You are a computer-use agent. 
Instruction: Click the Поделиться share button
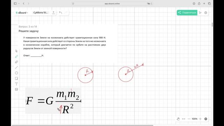[187, 13]
